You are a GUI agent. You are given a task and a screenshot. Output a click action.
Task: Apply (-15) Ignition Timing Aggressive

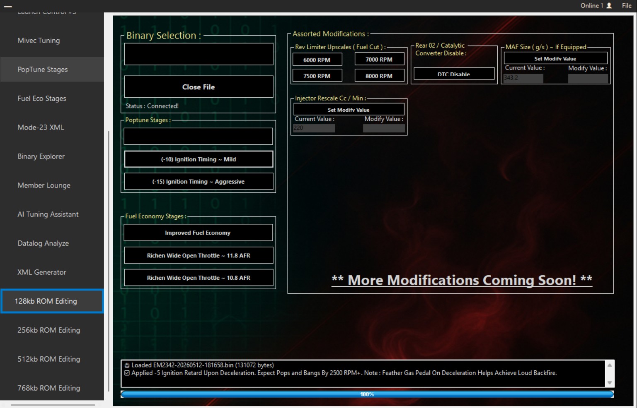199,182
